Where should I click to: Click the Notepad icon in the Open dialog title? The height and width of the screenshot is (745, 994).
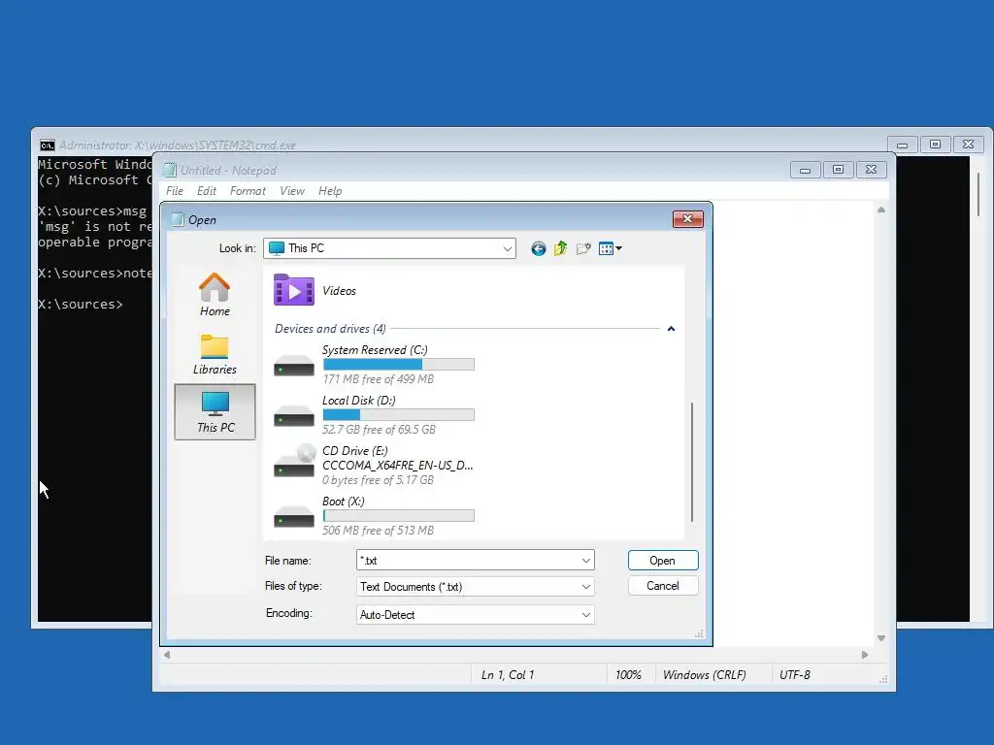pyautogui.click(x=178, y=220)
